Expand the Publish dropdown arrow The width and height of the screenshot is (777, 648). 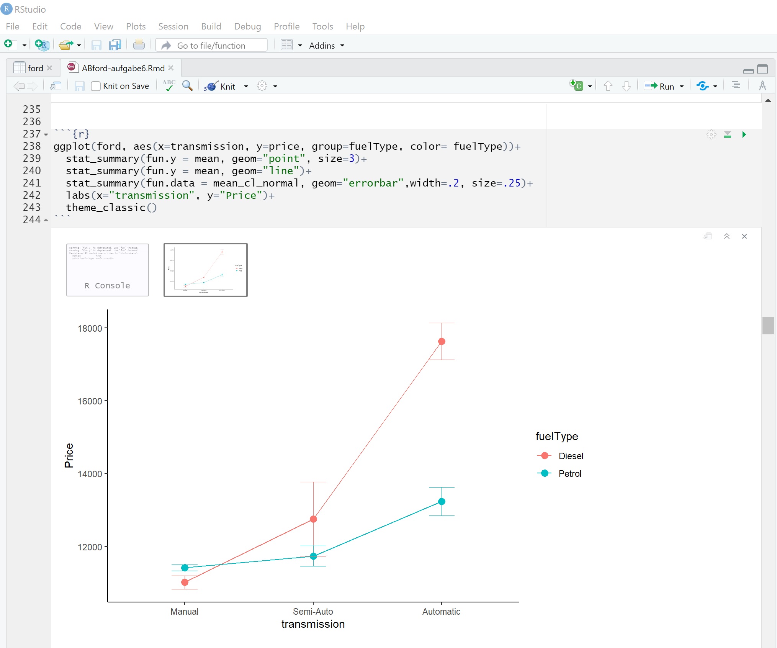pyautogui.click(x=715, y=87)
